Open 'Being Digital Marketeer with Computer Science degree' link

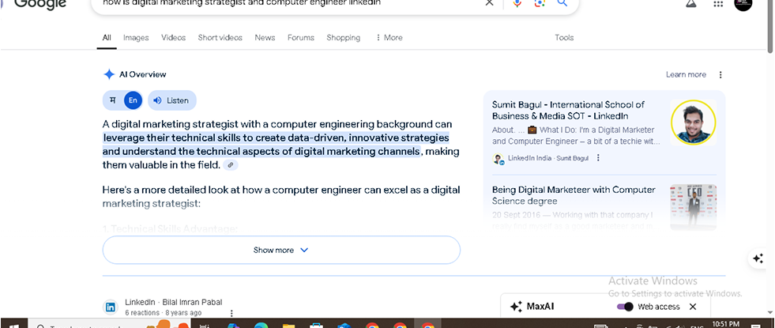click(574, 195)
